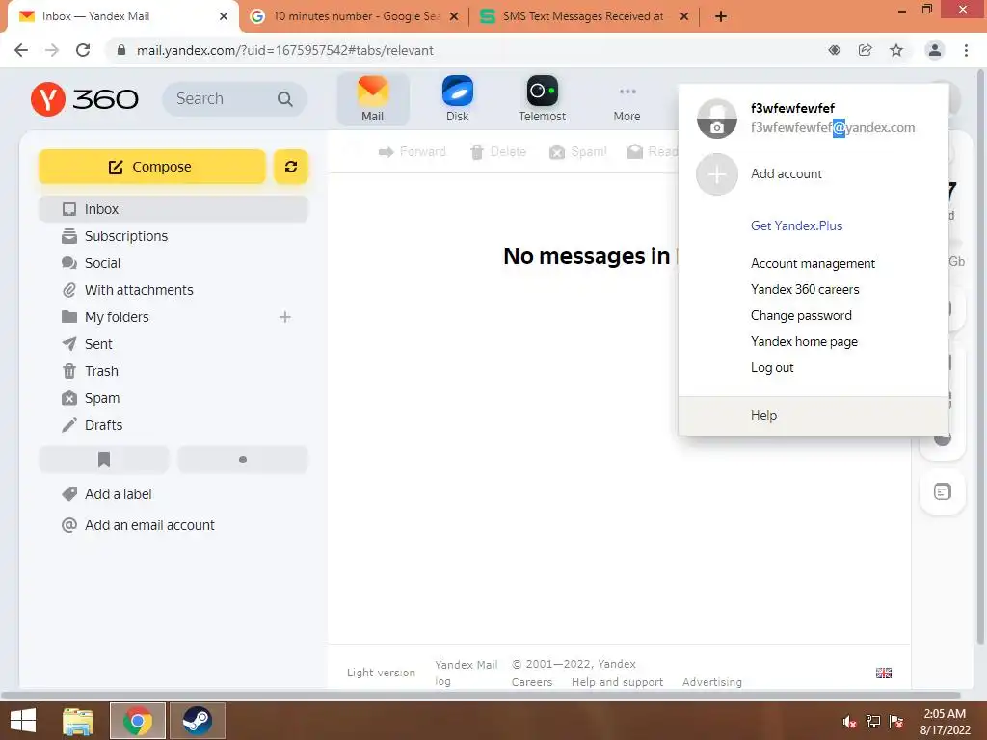Click the address bar URL
The height and width of the screenshot is (740, 987).
(x=284, y=50)
